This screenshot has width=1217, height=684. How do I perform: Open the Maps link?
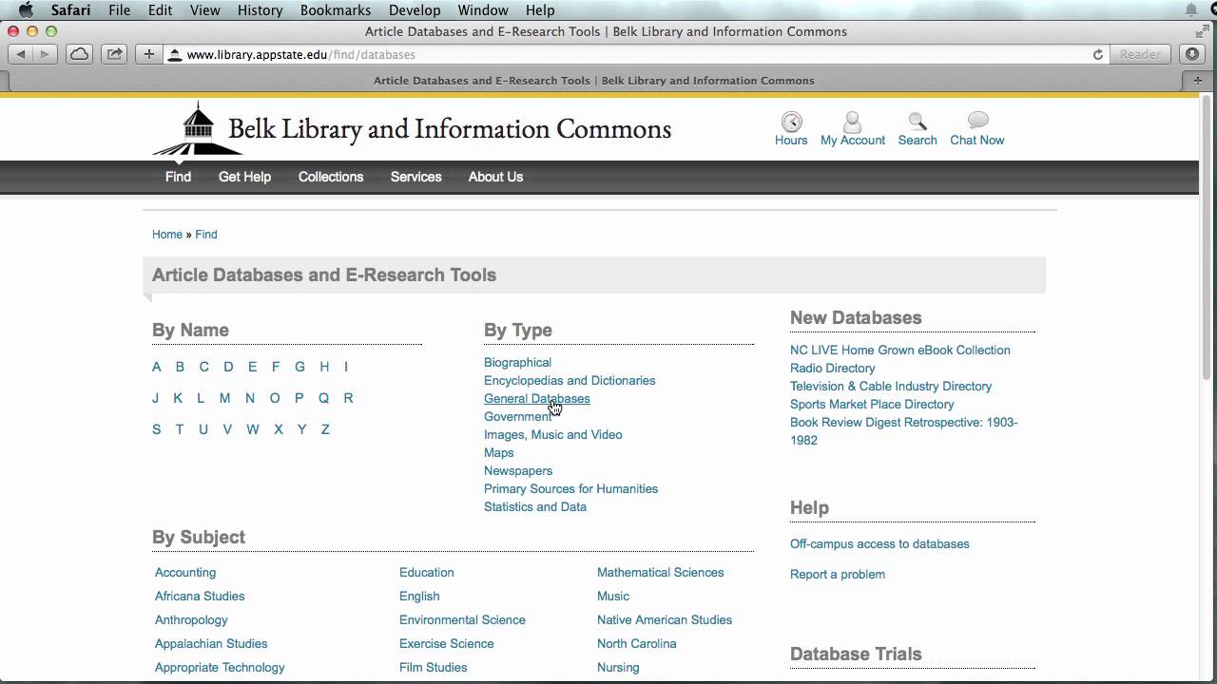point(498,453)
